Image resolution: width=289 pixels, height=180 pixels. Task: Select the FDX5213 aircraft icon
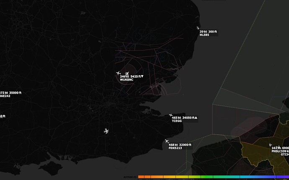pos(167,141)
